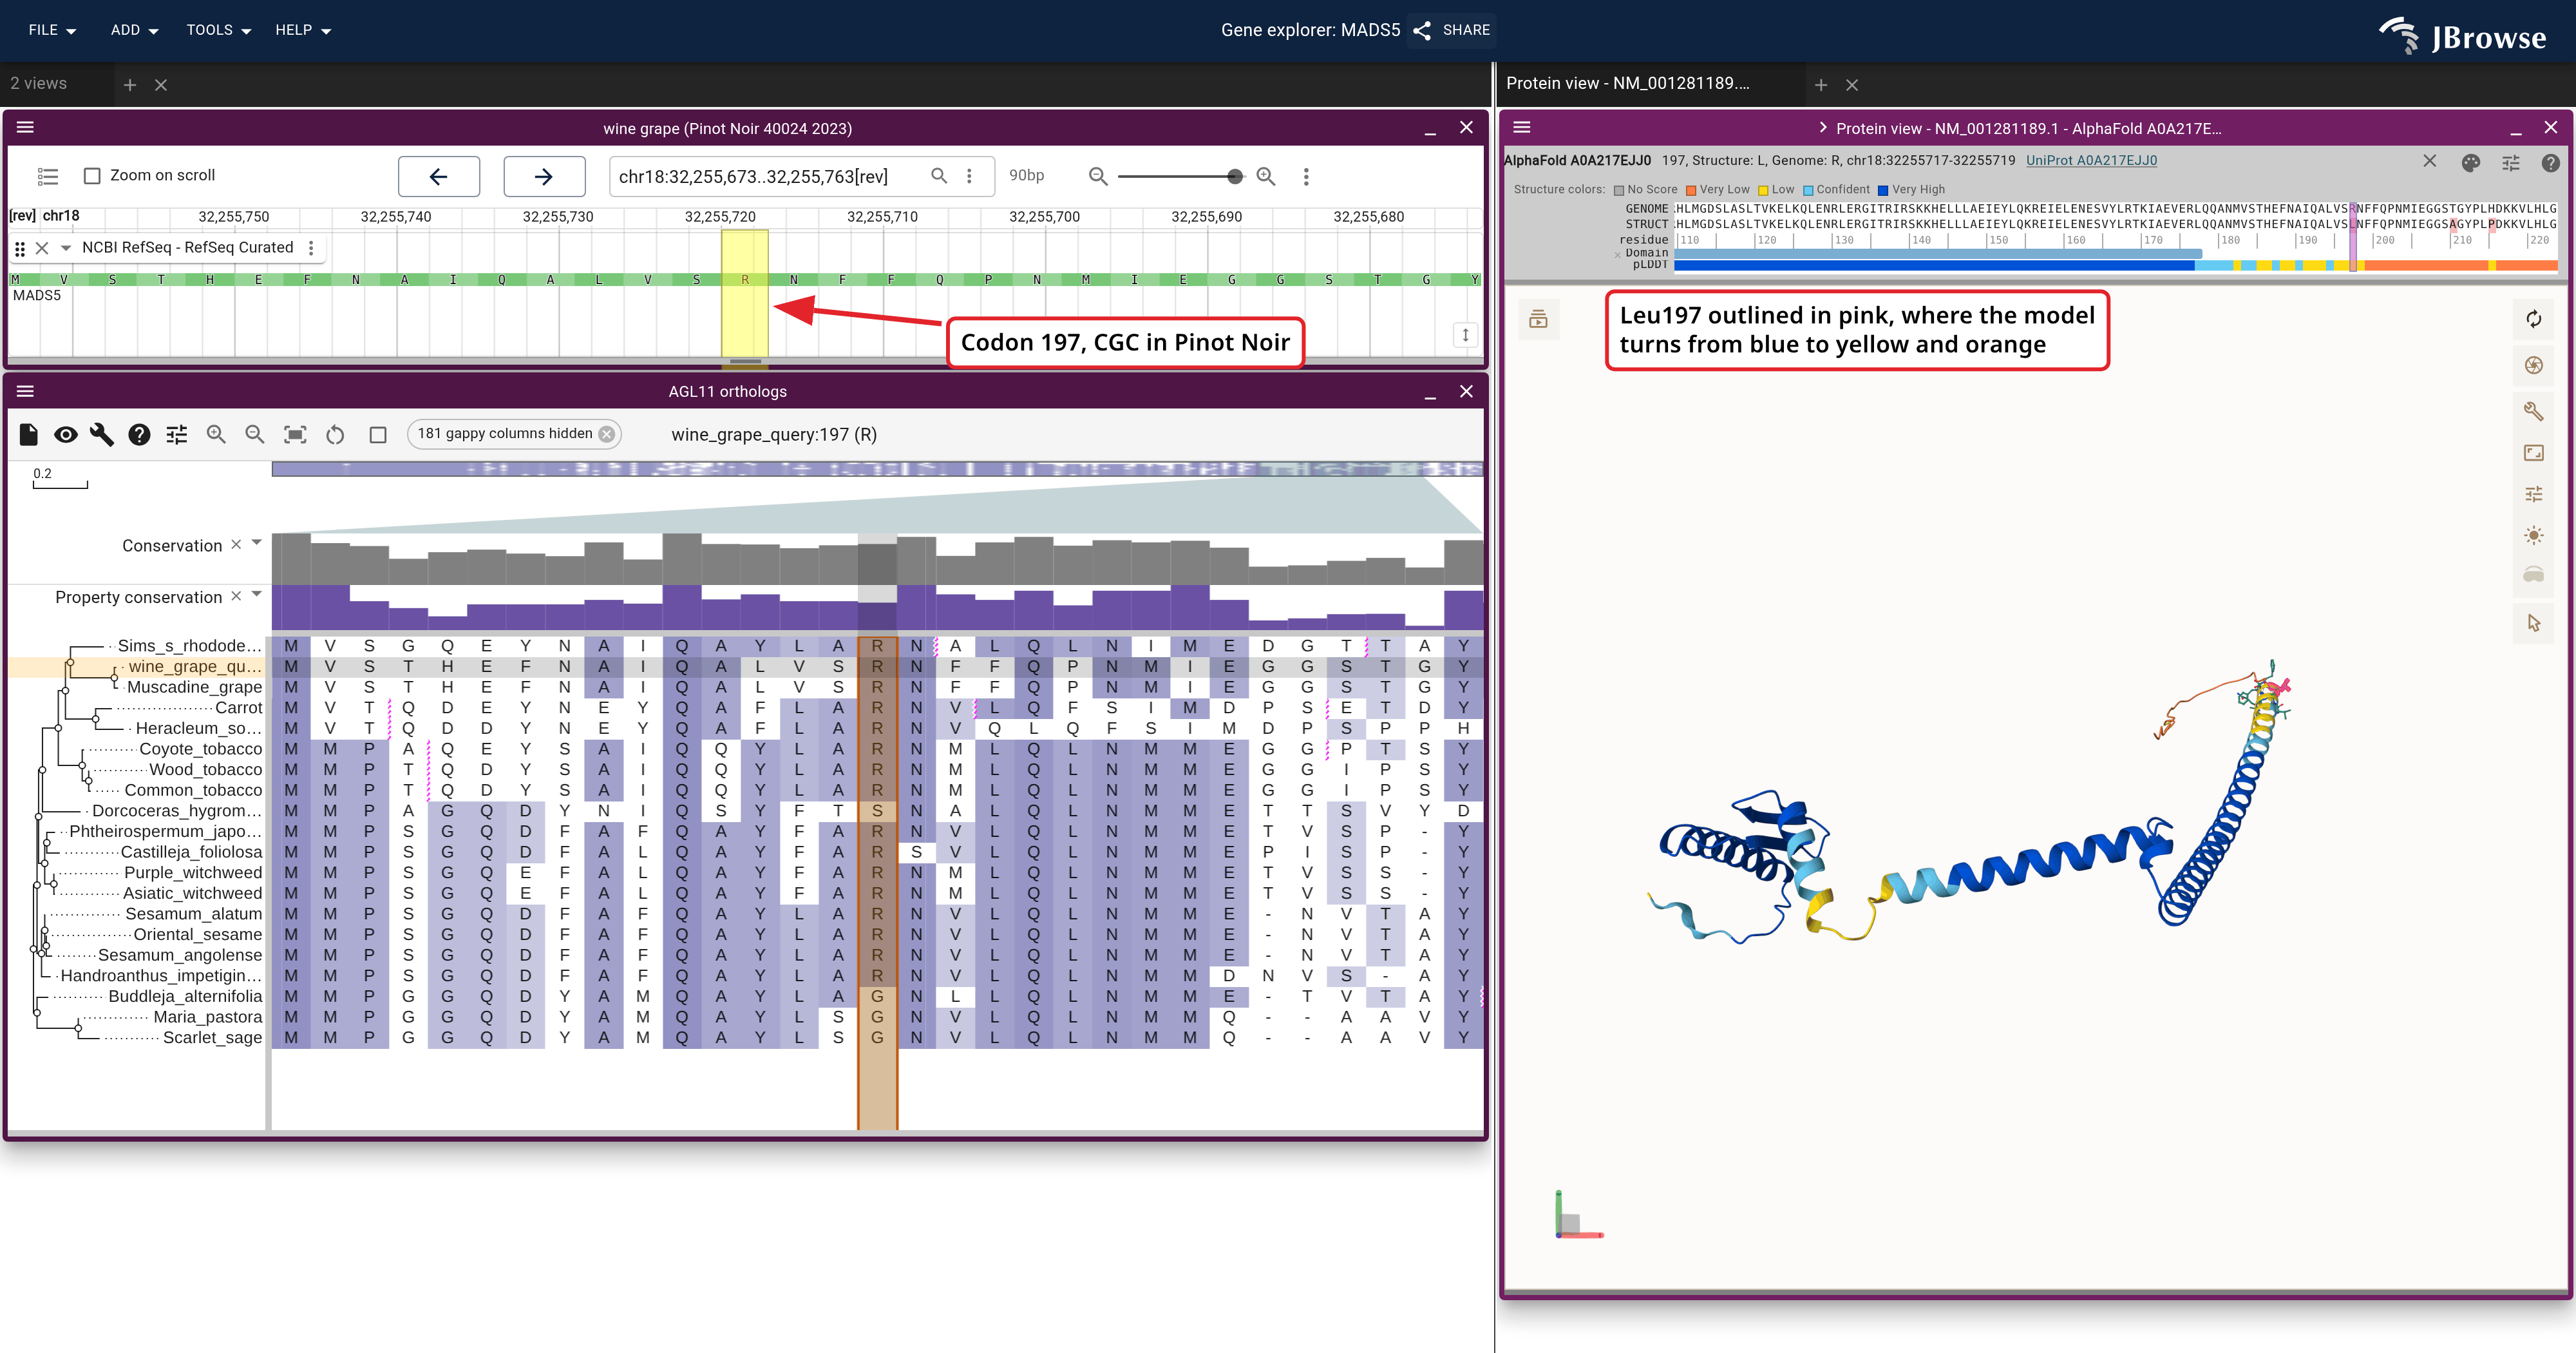
Task: Navigate left with the back arrow button
Action: tap(439, 176)
